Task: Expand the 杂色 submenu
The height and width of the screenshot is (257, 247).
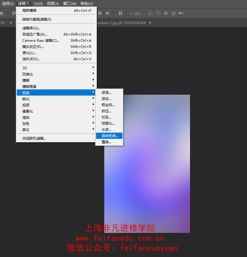Action: 56,124
